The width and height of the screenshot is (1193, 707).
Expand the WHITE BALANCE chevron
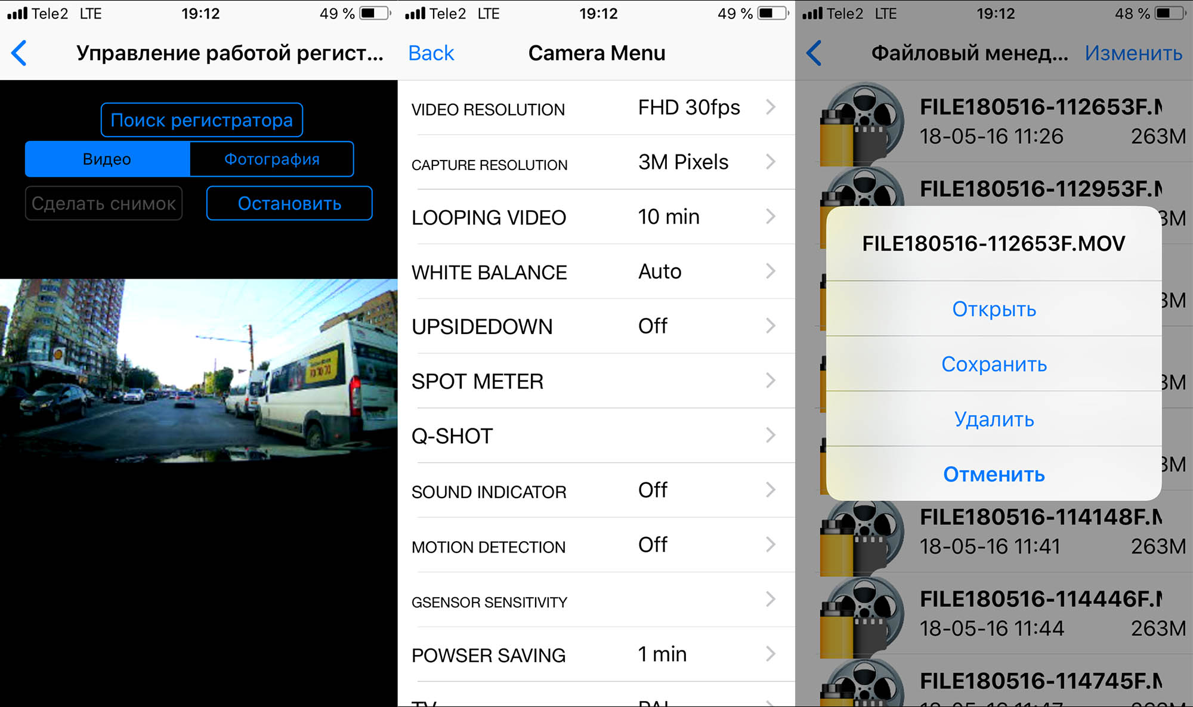click(x=771, y=271)
